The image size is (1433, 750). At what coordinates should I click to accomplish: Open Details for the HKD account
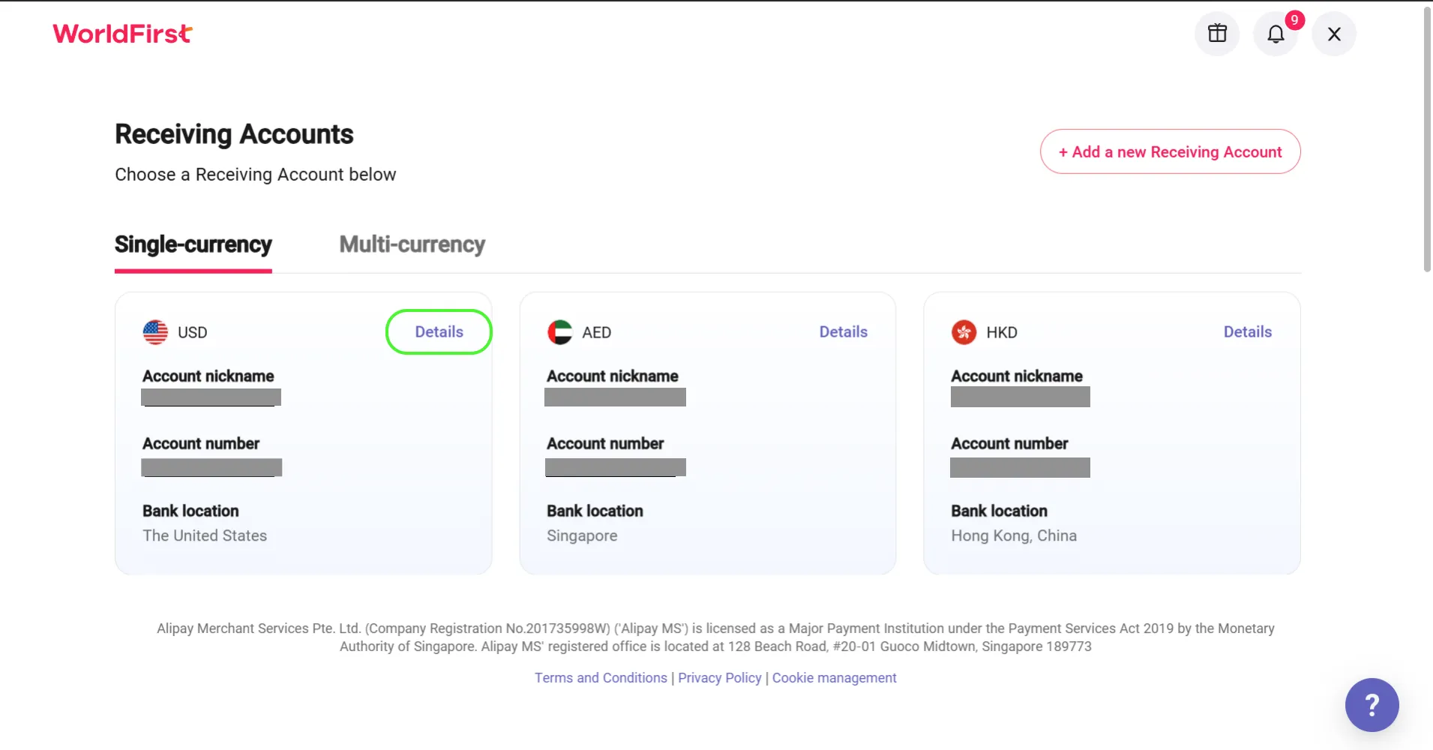[x=1247, y=332]
